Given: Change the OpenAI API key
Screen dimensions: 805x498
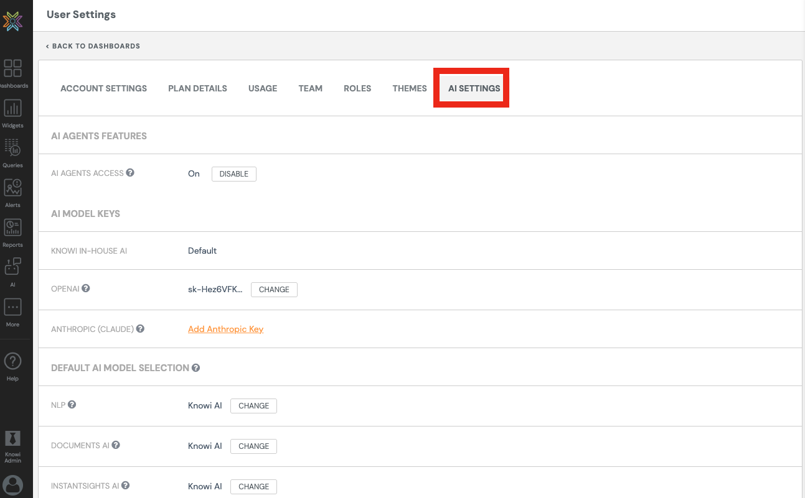Looking at the screenshot, I should coord(274,290).
